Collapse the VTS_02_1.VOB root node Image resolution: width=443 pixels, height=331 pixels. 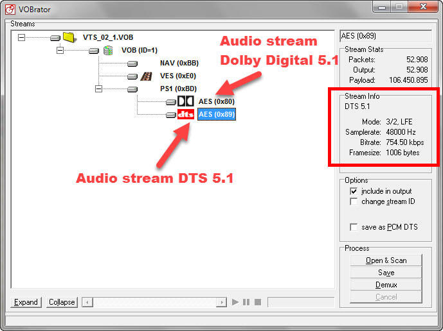point(21,37)
